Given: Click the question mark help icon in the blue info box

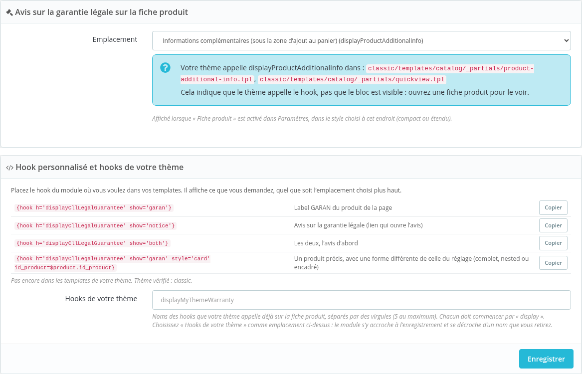Looking at the screenshot, I should tap(165, 67).
